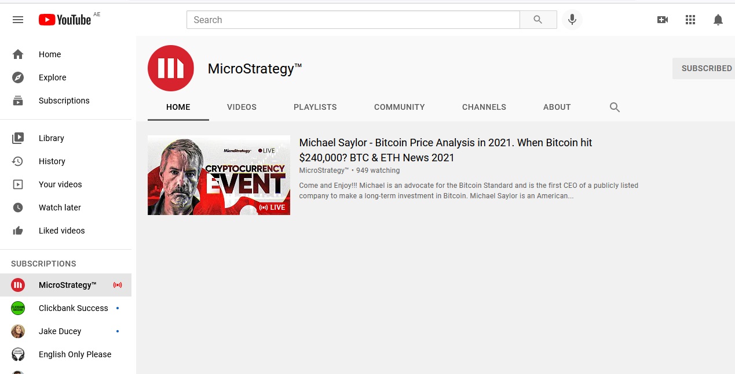Select the Explore compass icon
This screenshot has width=735, height=374.
point(18,77)
